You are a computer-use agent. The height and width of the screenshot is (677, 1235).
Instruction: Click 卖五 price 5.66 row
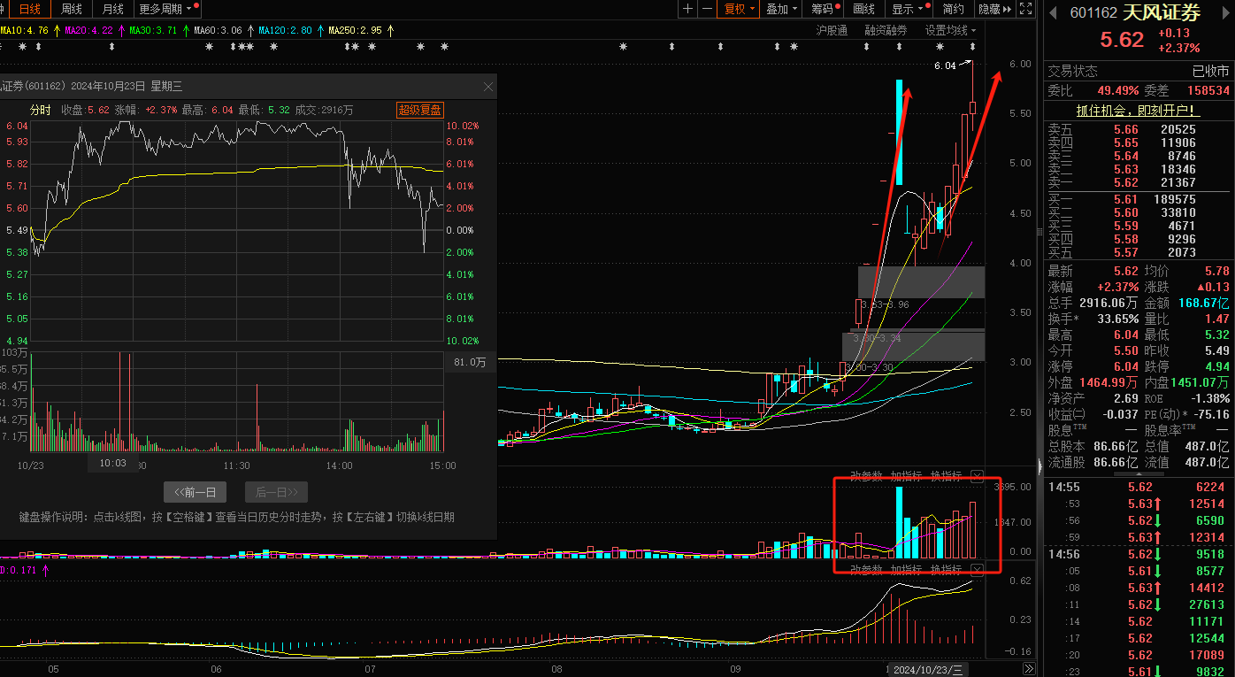[x=1138, y=129]
